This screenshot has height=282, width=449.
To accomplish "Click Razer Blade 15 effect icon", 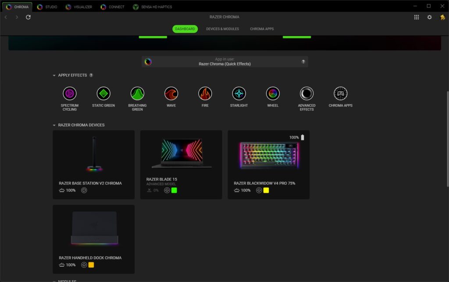I will tap(167, 190).
